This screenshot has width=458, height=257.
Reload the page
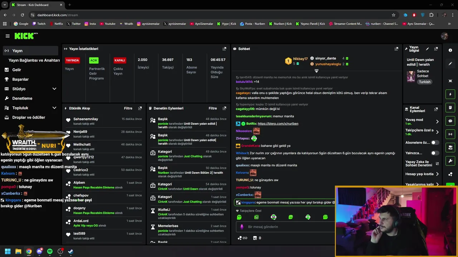pos(23,15)
